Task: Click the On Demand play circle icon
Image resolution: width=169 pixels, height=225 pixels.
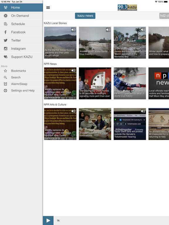Action: tap(6, 16)
